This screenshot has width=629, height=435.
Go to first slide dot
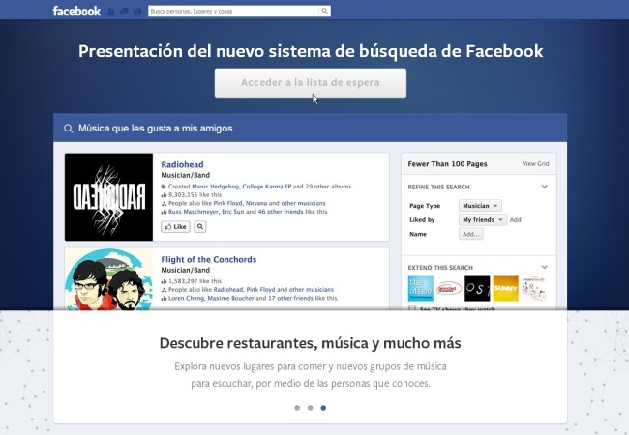click(297, 408)
